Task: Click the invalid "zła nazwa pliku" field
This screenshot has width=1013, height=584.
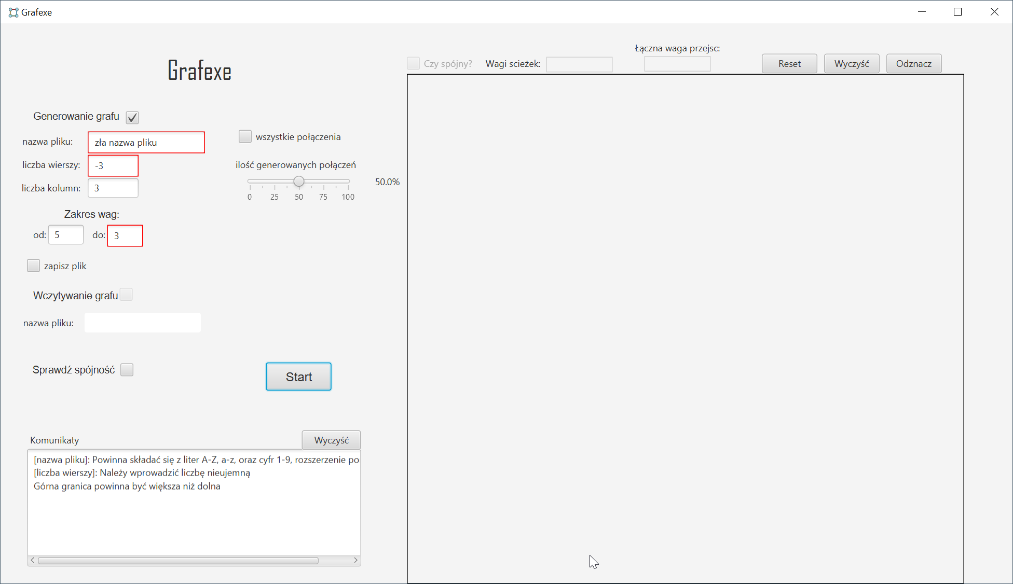Action: click(146, 142)
